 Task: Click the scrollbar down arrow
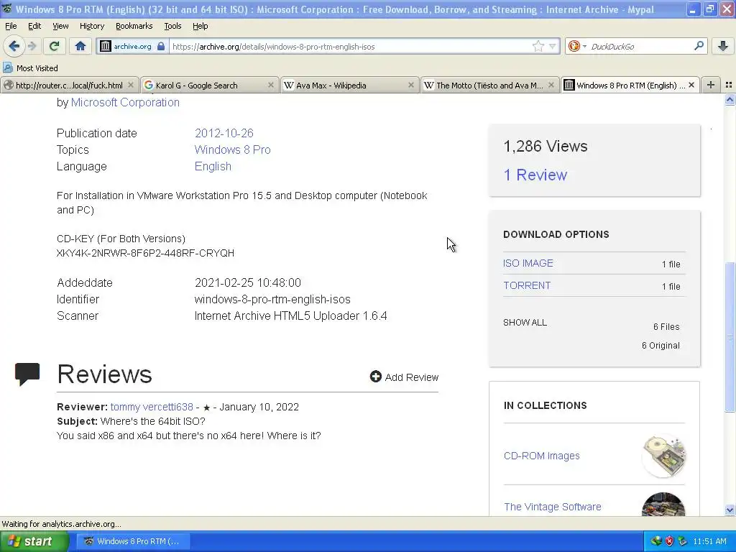point(730,510)
